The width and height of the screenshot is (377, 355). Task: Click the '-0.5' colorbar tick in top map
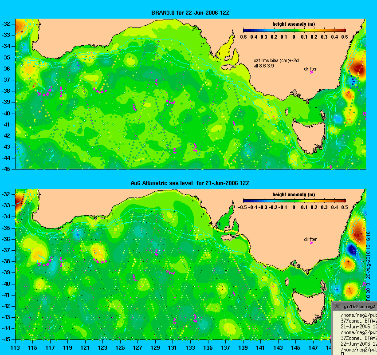[x=242, y=37]
